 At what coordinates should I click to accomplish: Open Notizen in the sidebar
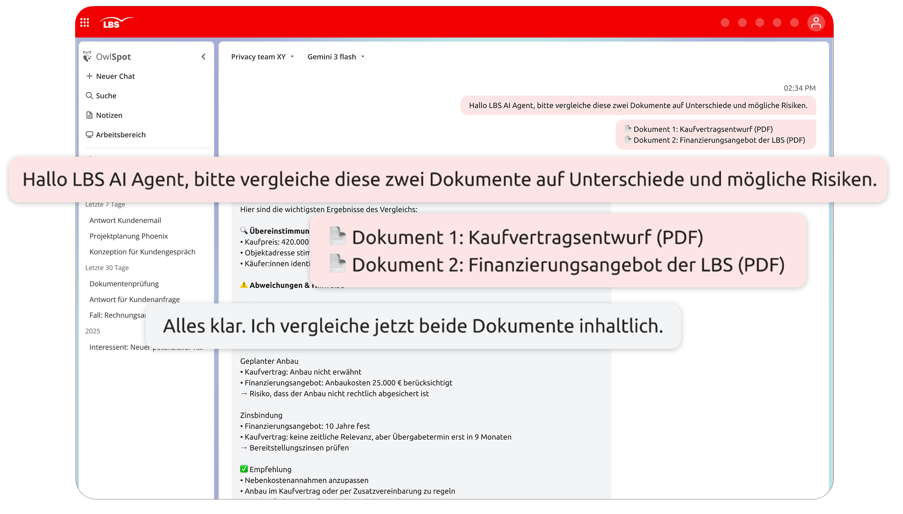(x=104, y=115)
